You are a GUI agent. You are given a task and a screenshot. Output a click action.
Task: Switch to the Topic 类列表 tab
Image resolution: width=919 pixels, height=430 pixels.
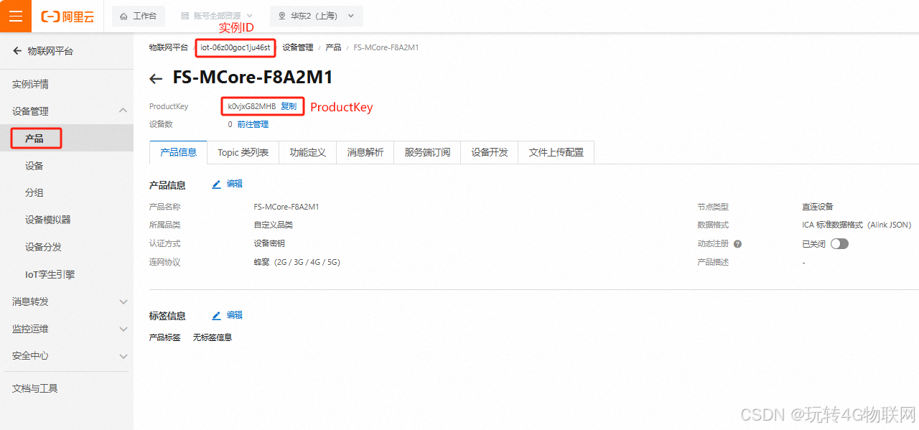(x=243, y=152)
